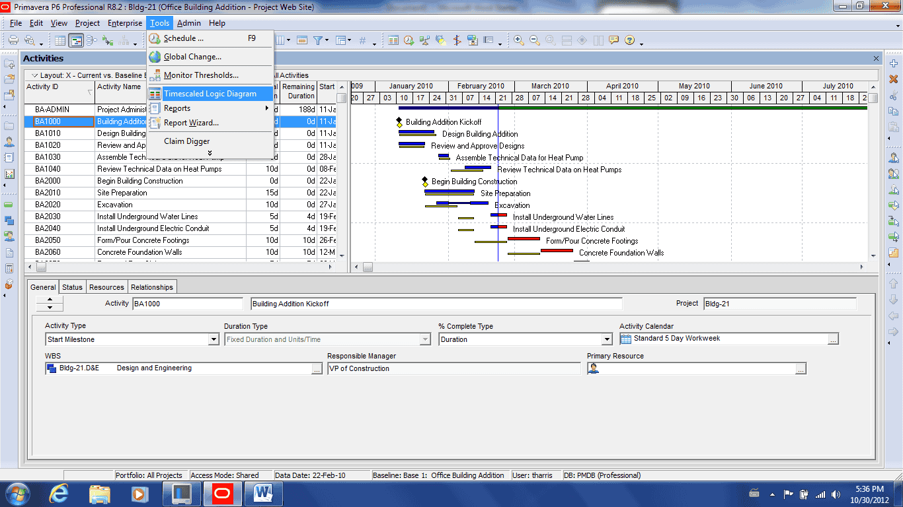Click the Print icon in toolbar
The height and width of the screenshot is (507, 903).
point(13,40)
